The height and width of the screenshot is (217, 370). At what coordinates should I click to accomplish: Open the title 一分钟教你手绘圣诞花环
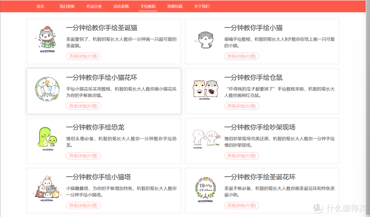pyautogui.click(x=260, y=177)
